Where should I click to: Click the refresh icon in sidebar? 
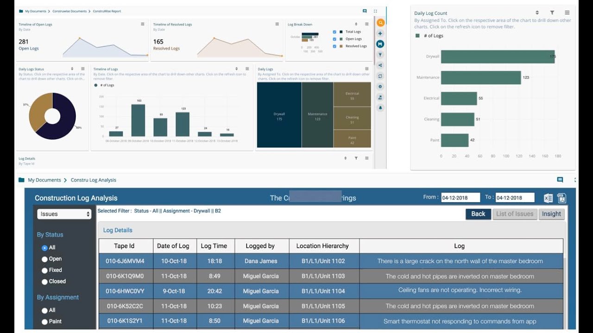pyautogui.click(x=380, y=76)
